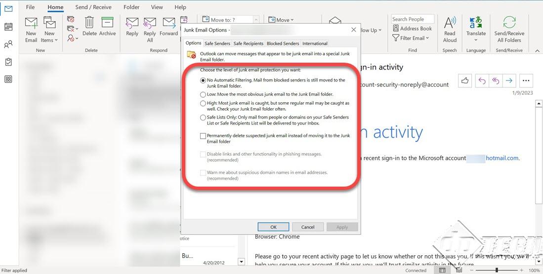Image resolution: width=543 pixels, height=274 pixels.
Task: Select Safe Lists Only radio button
Action: click(x=203, y=117)
